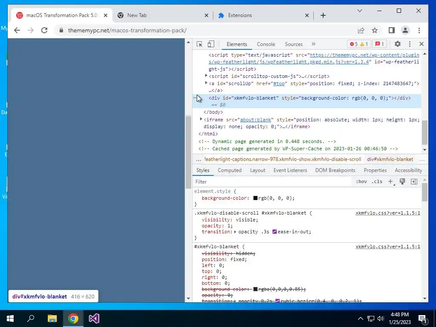Open the rgba(0,0,0,0.85) color swatch
The width and height of the screenshot is (436, 327).
255,289
